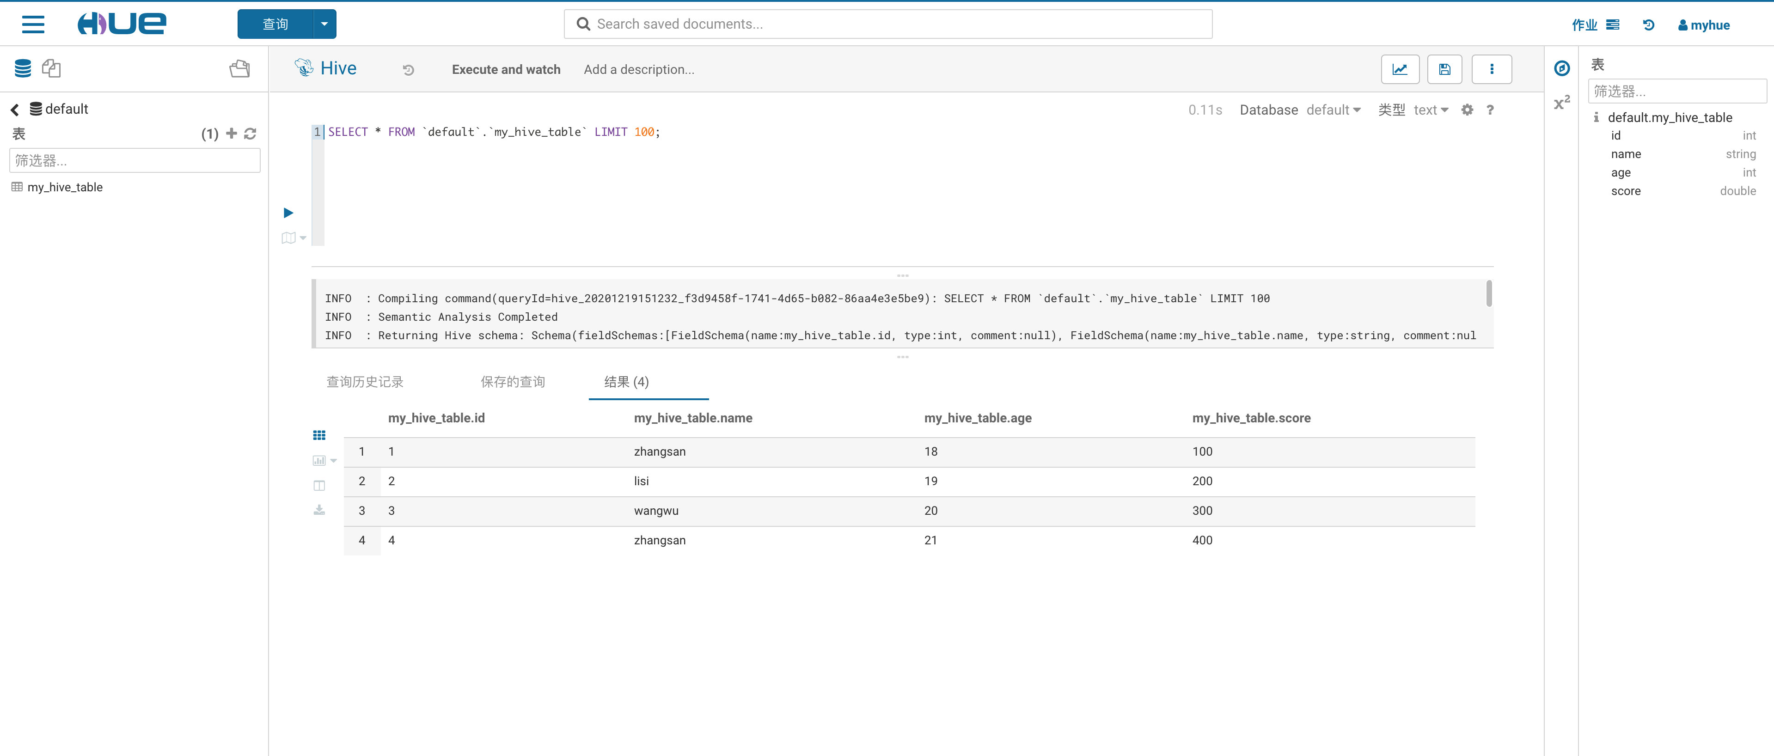Click the download results icon
The image size is (1774, 756).
click(x=319, y=510)
